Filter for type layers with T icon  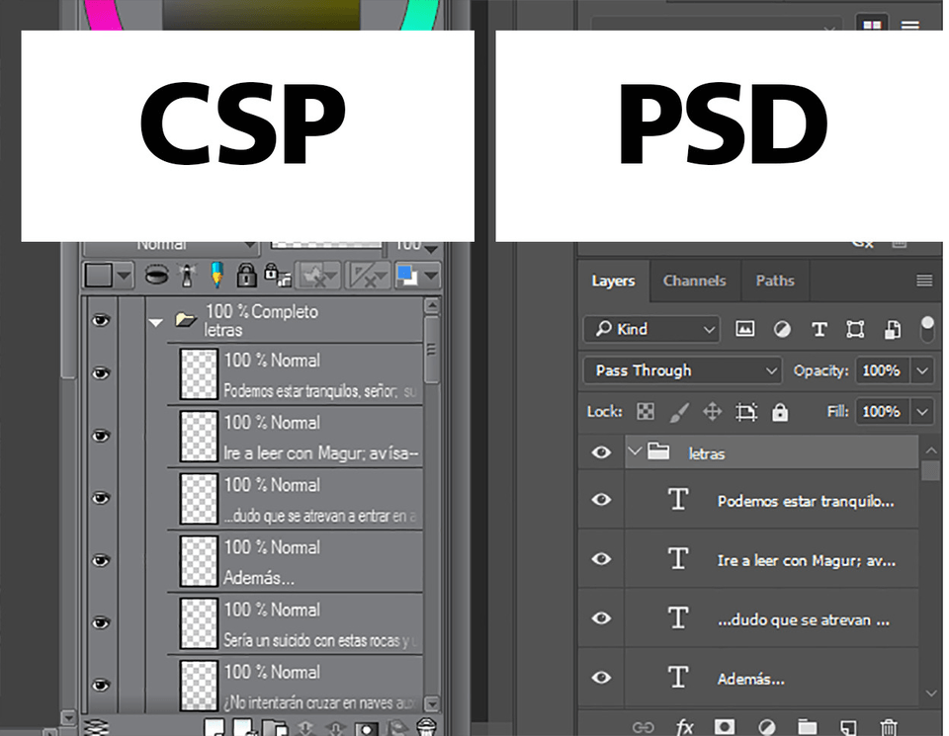(x=819, y=329)
